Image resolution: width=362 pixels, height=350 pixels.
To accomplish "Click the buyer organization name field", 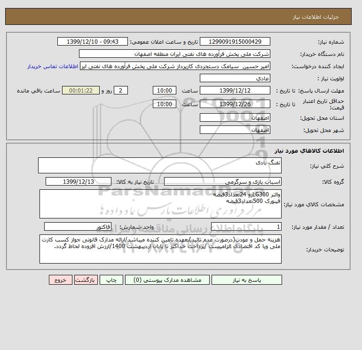I will tap(174, 54).
